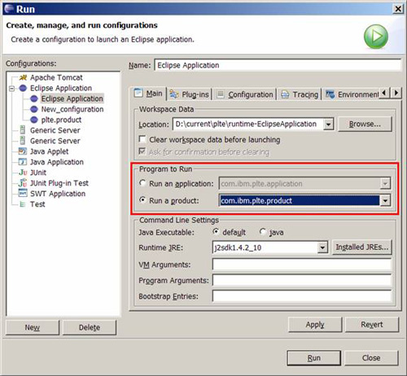Click the Delete configuration button
This screenshot has height=376, width=407.
click(x=90, y=327)
